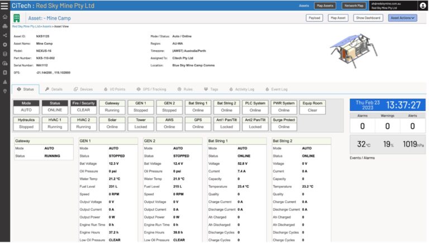Open Network Map in top bar
Screen dimensions: 429x243
(354, 6)
